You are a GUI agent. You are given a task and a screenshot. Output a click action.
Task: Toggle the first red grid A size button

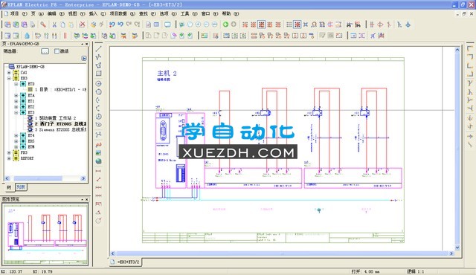pos(245,25)
